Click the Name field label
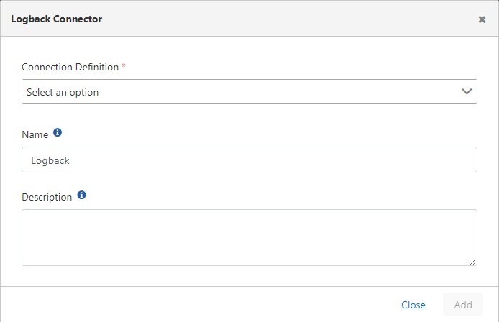Screen dimensions: 499x322 click(35, 134)
